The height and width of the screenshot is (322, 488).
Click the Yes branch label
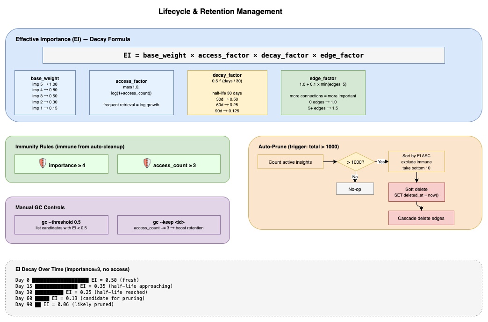381,162
